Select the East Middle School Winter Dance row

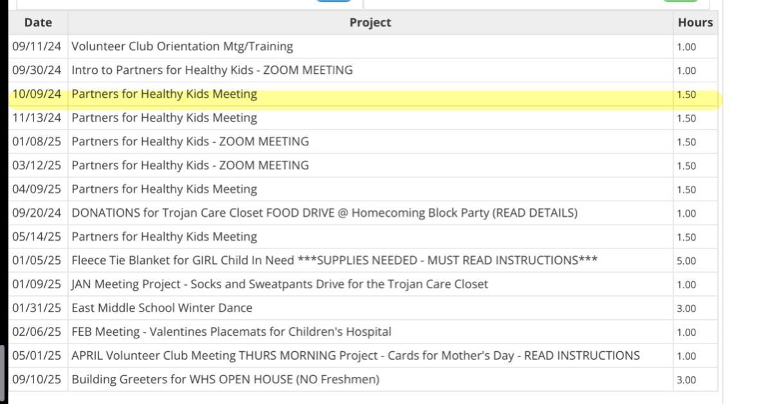pos(162,308)
